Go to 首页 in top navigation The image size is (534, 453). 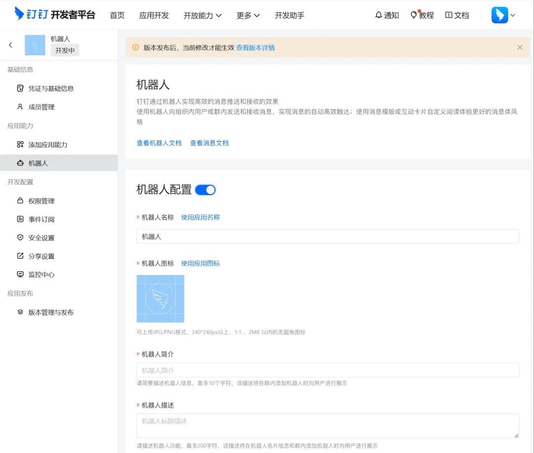117,15
